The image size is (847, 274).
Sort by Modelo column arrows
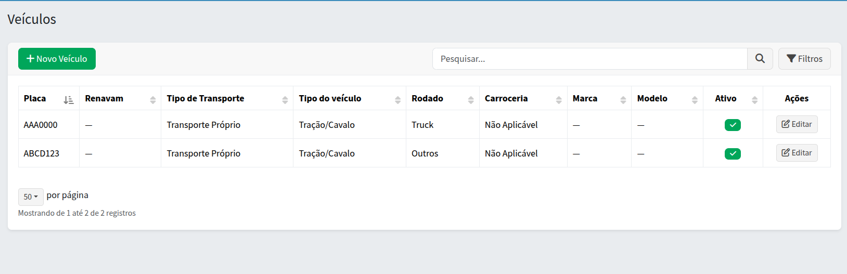tap(695, 100)
